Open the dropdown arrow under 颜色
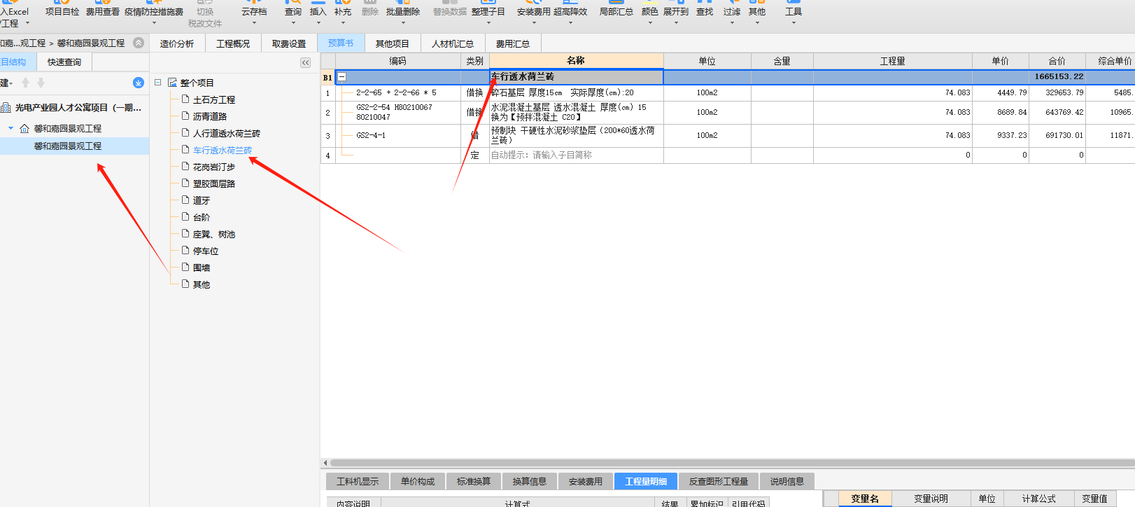Image resolution: width=1135 pixels, height=507 pixels. 650,23
